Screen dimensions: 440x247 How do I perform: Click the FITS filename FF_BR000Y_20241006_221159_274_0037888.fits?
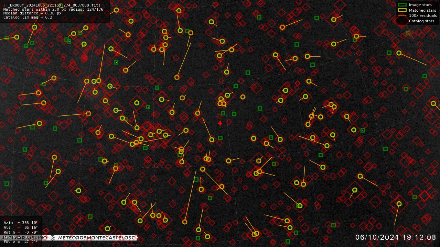point(52,5)
